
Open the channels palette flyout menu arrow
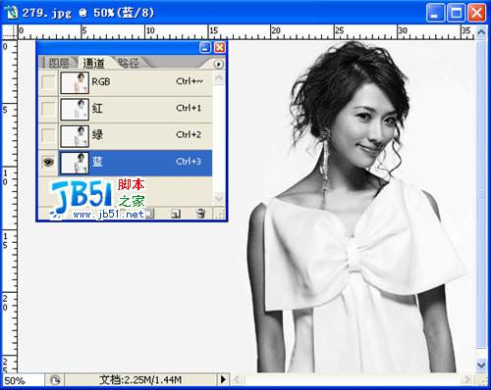pyautogui.click(x=219, y=64)
